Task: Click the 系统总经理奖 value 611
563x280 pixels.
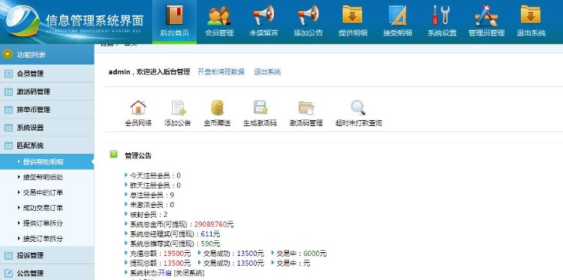Action: click(207, 234)
